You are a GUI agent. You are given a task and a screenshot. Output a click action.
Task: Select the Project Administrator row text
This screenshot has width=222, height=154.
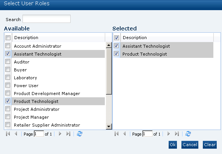click(36, 109)
